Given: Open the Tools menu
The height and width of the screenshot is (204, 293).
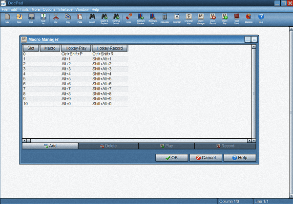Looking at the screenshot, I should (x=24, y=9).
